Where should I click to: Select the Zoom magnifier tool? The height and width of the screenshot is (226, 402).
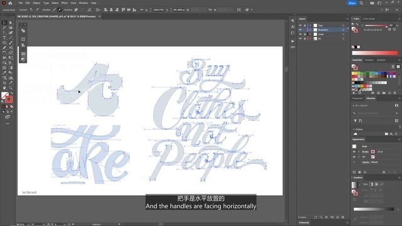click(11, 88)
